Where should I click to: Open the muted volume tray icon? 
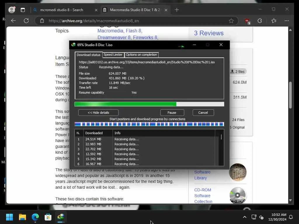click(261, 217)
